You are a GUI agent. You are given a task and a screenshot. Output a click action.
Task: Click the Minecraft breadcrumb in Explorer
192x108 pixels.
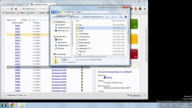(x=70, y=12)
